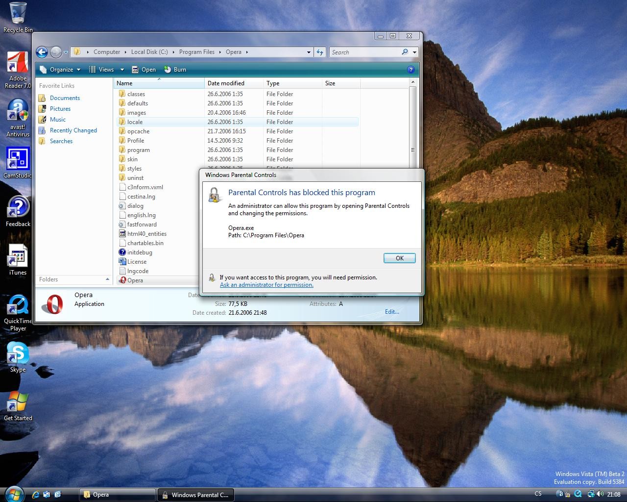627x502 pixels.
Task: Click inside the Search input box
Action: click(x=365, y=52)
